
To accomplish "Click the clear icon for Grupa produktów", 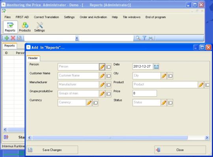I will point(108,94).
